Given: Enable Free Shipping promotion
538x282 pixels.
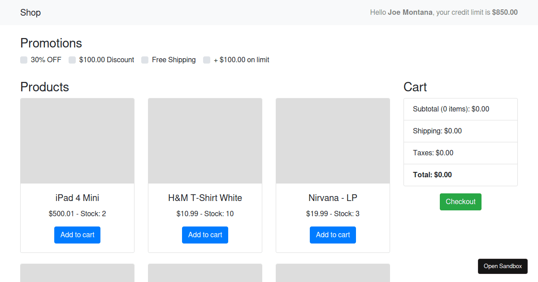Looking at the screenshot, I should point(145,60).
